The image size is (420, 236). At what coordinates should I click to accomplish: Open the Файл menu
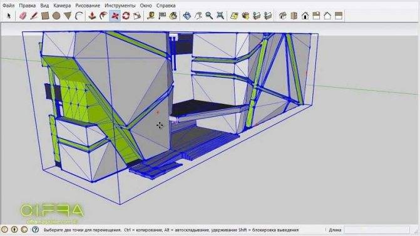click(x=8, y=6)
